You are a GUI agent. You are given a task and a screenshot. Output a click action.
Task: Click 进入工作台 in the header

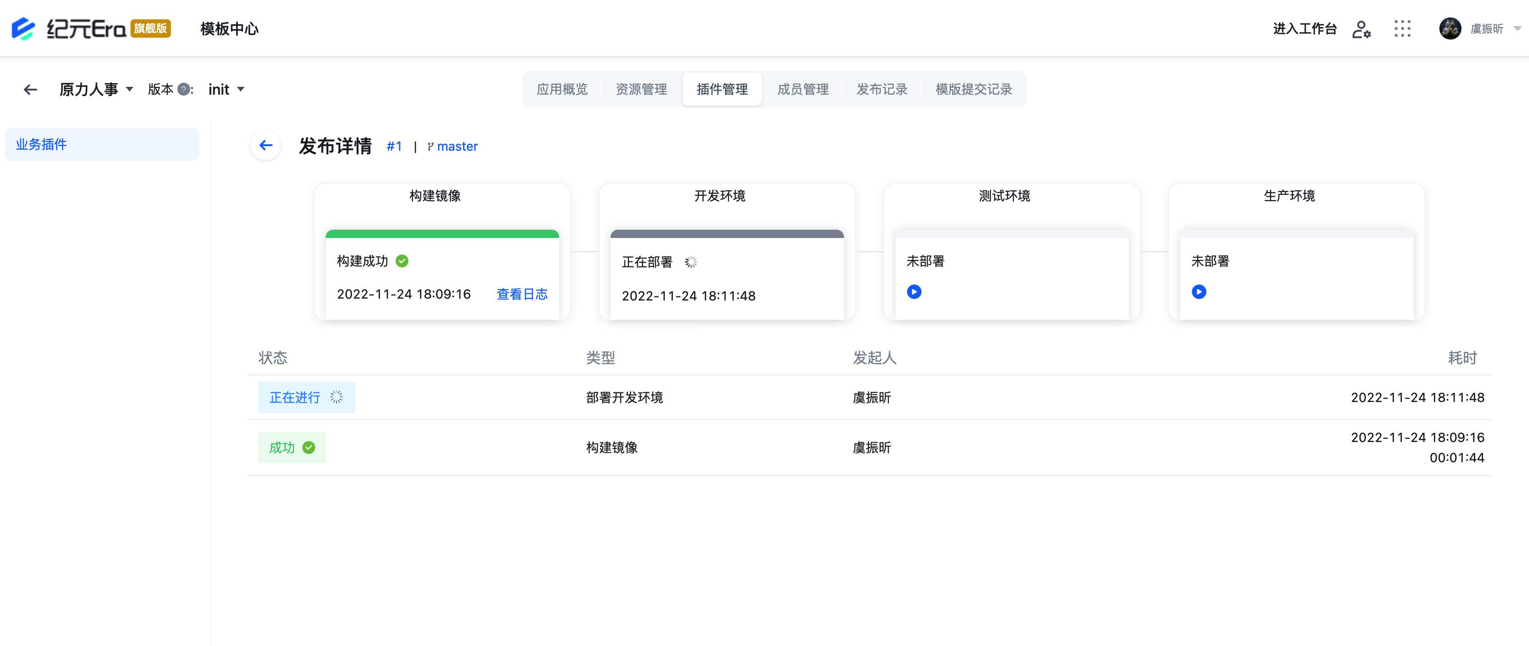click(x=1305, y=28)
